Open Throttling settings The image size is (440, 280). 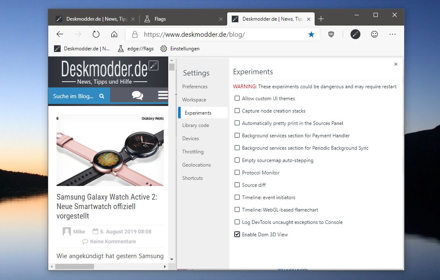coord(193,151)
